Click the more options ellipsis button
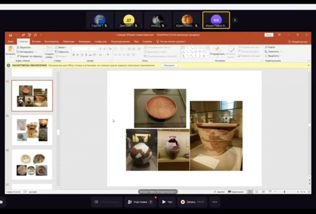 pos(214,202)
